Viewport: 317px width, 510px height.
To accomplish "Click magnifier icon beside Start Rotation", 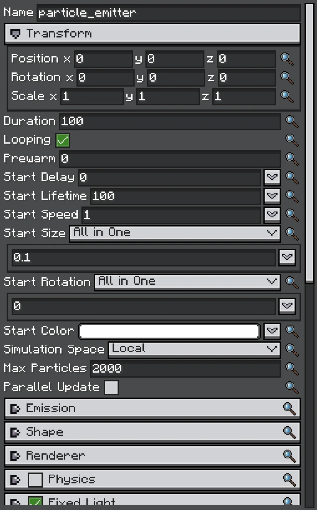I will tap(292, 282).
